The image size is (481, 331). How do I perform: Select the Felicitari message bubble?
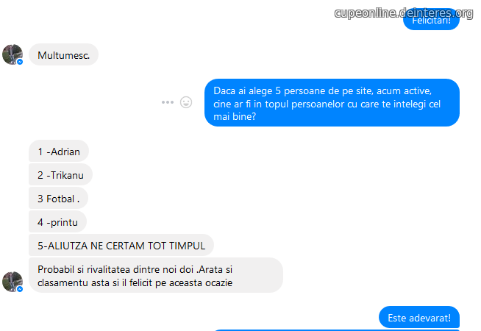(431, 21)
